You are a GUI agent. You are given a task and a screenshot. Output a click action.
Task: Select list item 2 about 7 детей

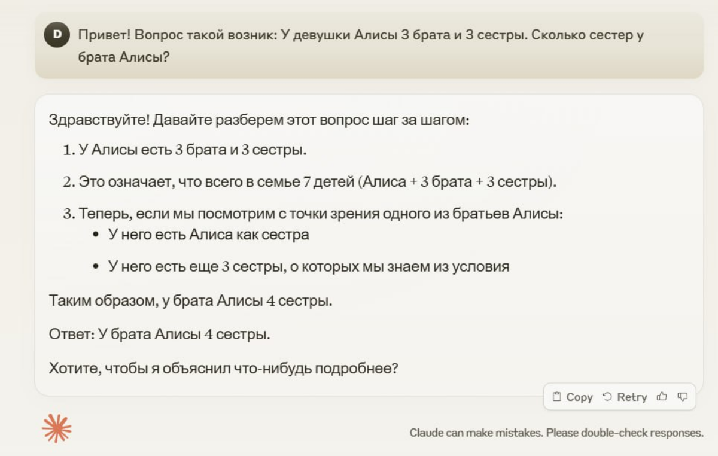click(310, 182)
